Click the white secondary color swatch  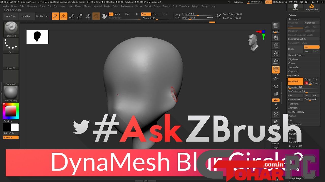pos(15,127)
